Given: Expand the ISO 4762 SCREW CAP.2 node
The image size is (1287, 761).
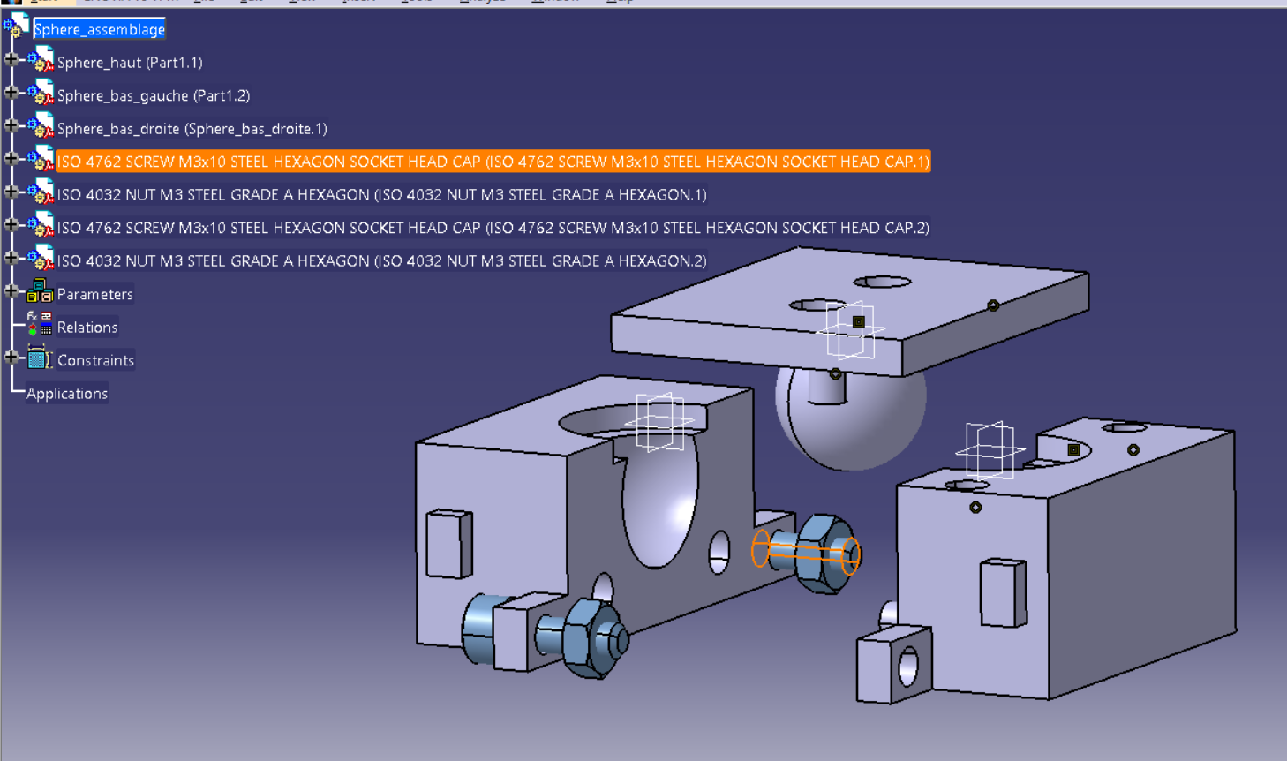Looking at the screenshot, I should pyautogui.click(x=11, y=224).
